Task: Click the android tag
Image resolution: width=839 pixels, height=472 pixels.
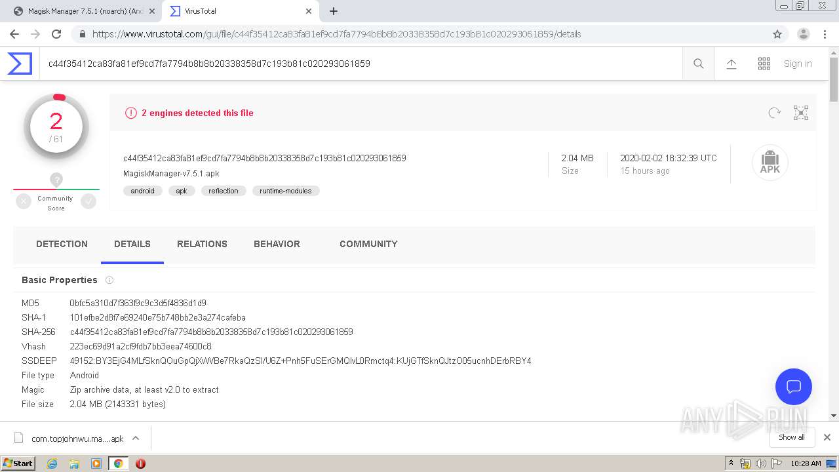Action: pos(142,191)
